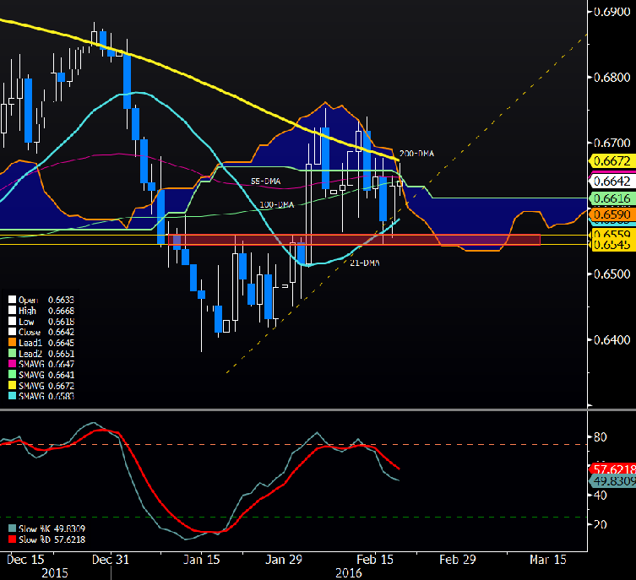Screen dimensions: 636x580
Task: Click the 21-DMA chart annotation
Action: tap(365, 263)
